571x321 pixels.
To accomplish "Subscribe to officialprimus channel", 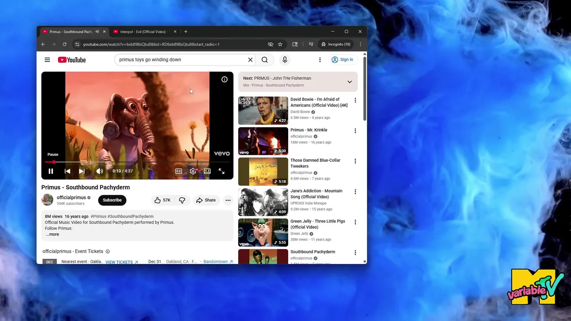I will tap(112, 200).
